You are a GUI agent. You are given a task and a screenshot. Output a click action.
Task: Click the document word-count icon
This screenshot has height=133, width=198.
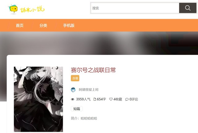coord(95,99)
